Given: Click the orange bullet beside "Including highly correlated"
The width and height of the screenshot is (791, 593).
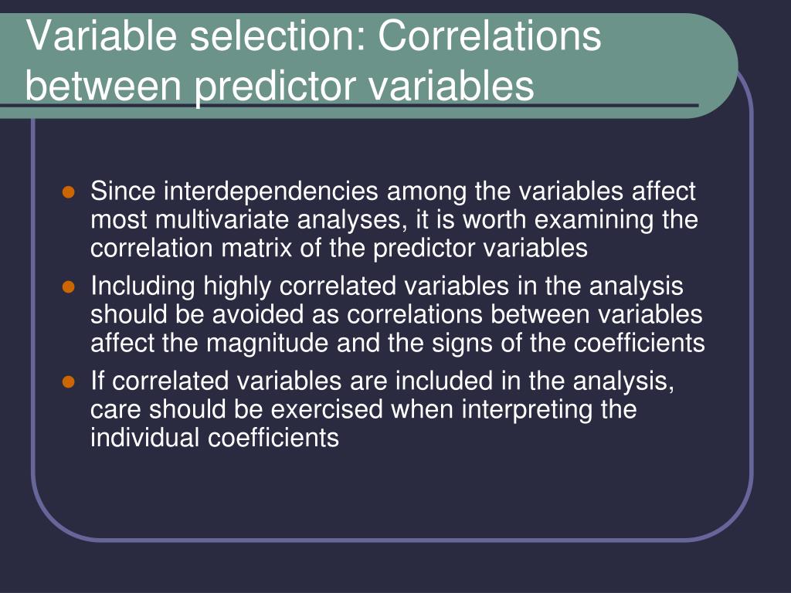Looking at the screenshot, I should tap(68, 287).
